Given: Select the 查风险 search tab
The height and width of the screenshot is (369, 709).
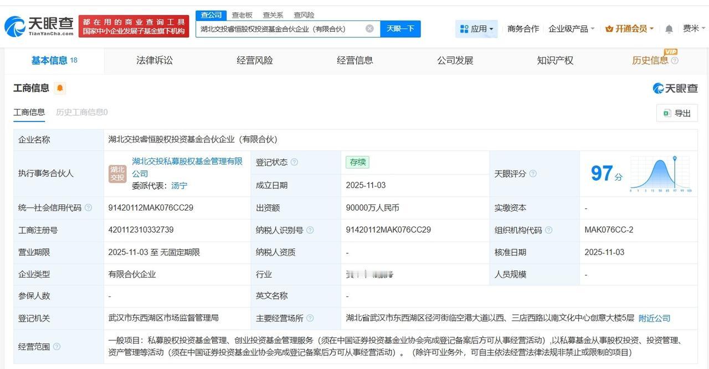Looking at the screenshot, I should click(304, 15).
